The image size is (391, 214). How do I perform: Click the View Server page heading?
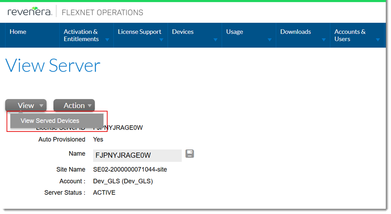point(53,66)
